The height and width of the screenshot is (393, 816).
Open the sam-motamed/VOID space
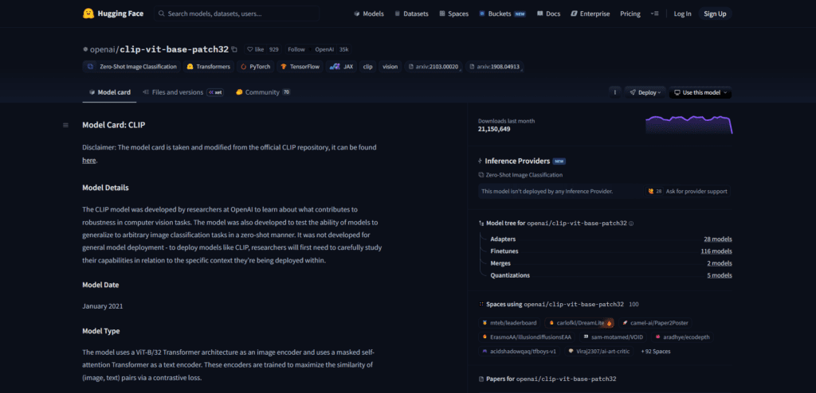tap(613, 337)
